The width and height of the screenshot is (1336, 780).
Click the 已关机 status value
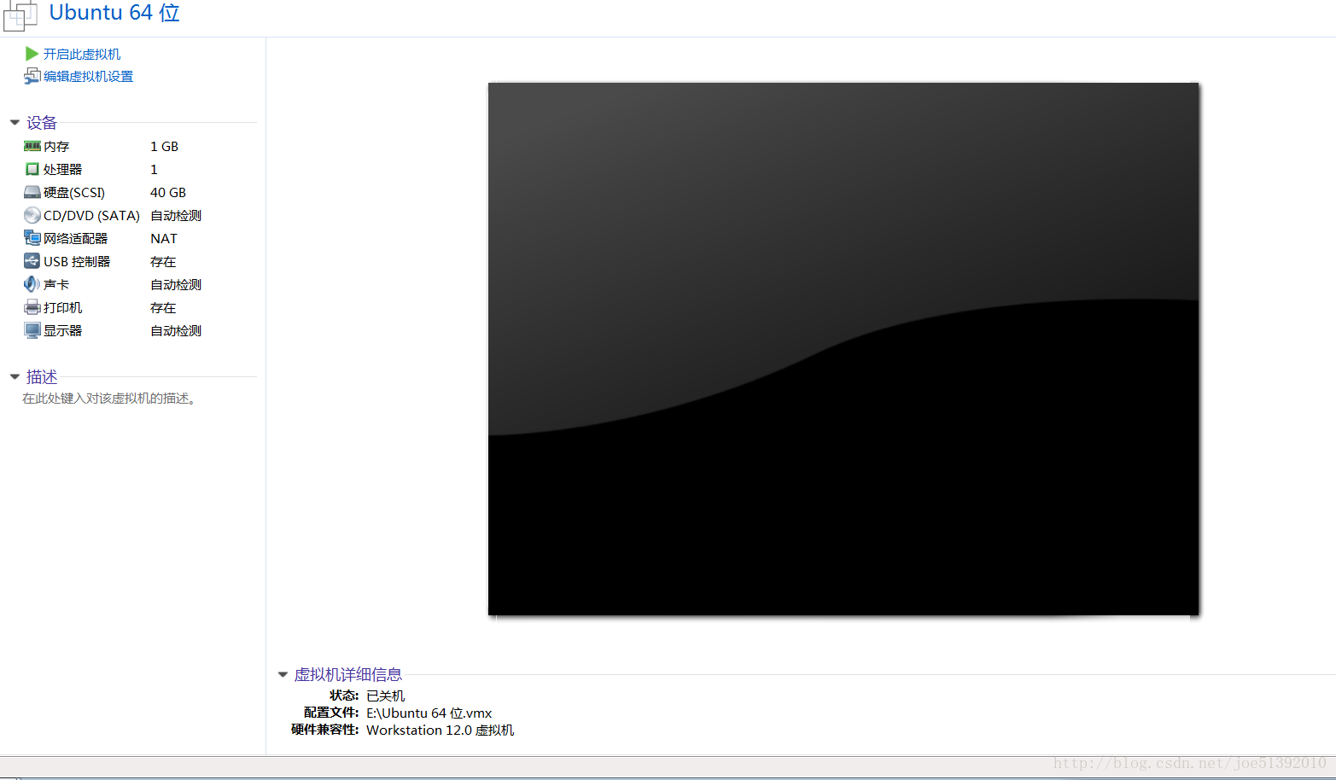tap(385, 696)
